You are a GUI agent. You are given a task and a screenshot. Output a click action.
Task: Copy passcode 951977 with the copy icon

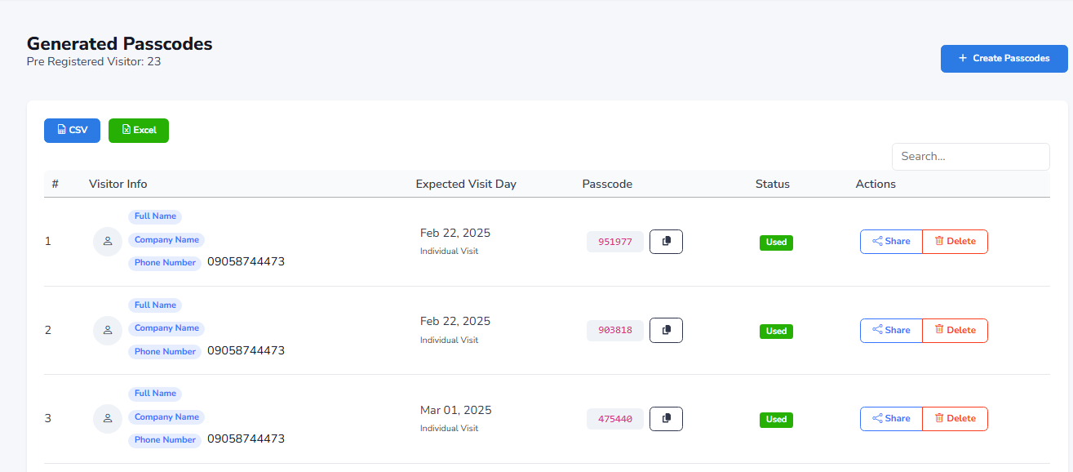click(x=666, y=242)
